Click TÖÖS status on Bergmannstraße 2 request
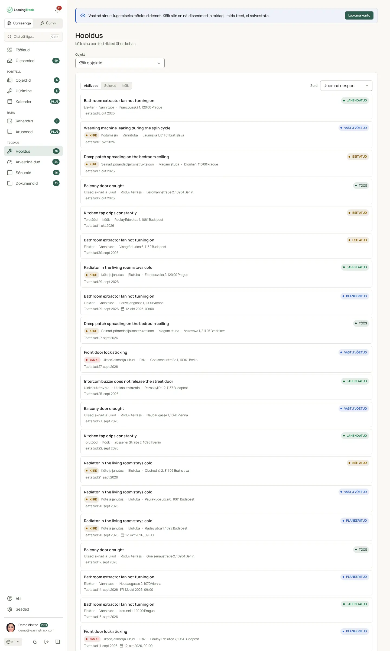 pyautogui.click(x=361, y=186)
